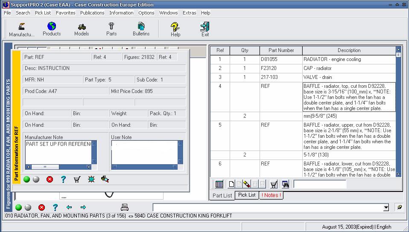Click the Qty column header
Viewport: 409px width, 232px height.
pos(245,51)
